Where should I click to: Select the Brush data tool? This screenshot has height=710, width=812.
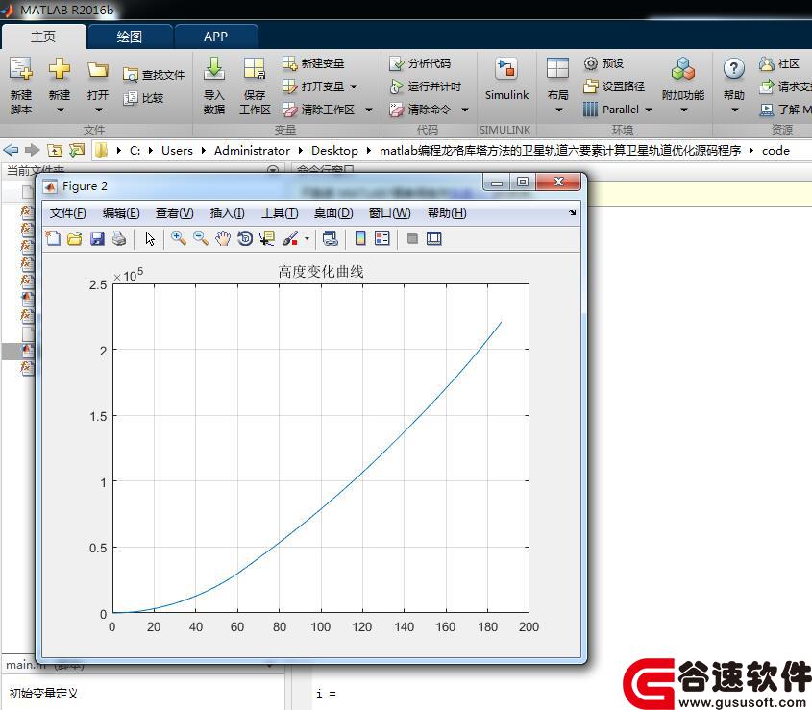290,238
